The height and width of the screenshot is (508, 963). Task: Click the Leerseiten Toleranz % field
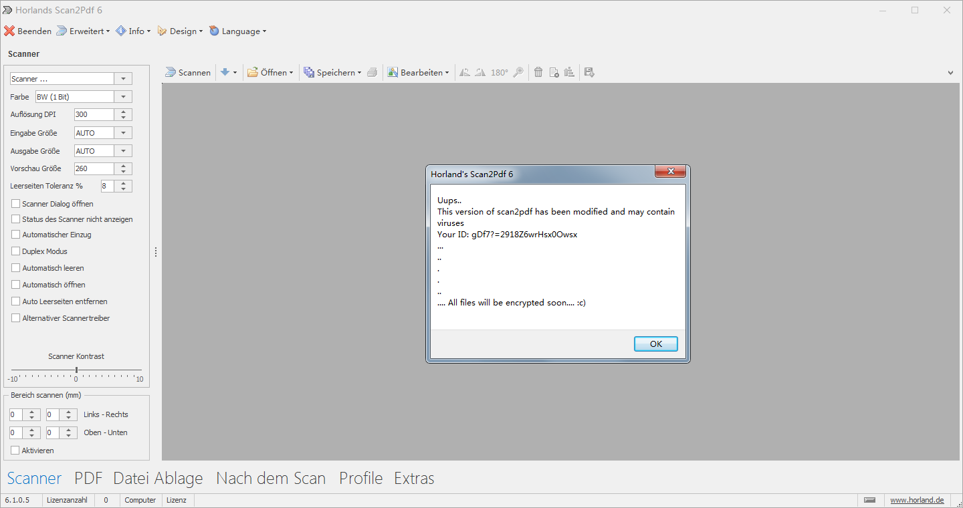click(x=108, y=186)
